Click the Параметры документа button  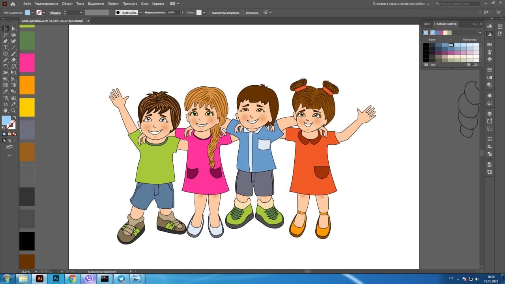point(226,13)
